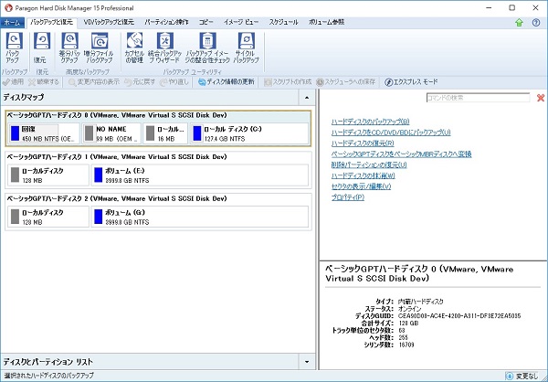The width and height of the screenshot is (548, 382).
Task: Select VDバックアップと復元 ribbon tab
Action: [x=109, y=22]
